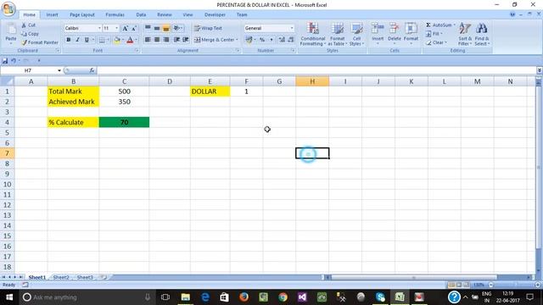Switch to the Formulas tab
The width and height of the screenshot is (543, 305).
[x=115, y=15]
